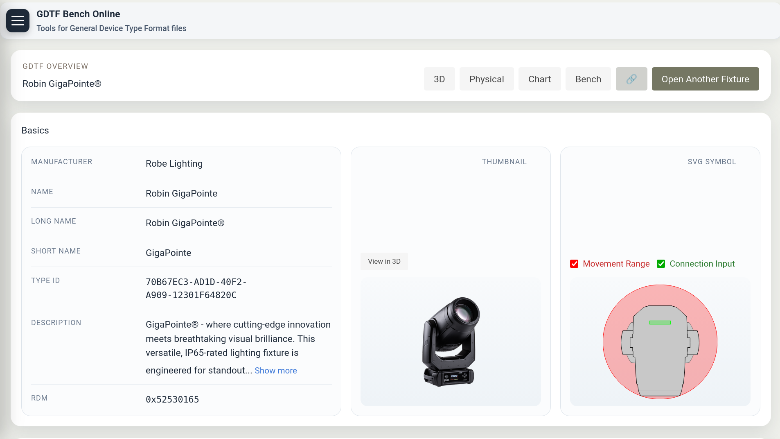This screenshot has width=780, height=439.
Task: Click the green connection input marker
Action: click(x=660, y=323)
